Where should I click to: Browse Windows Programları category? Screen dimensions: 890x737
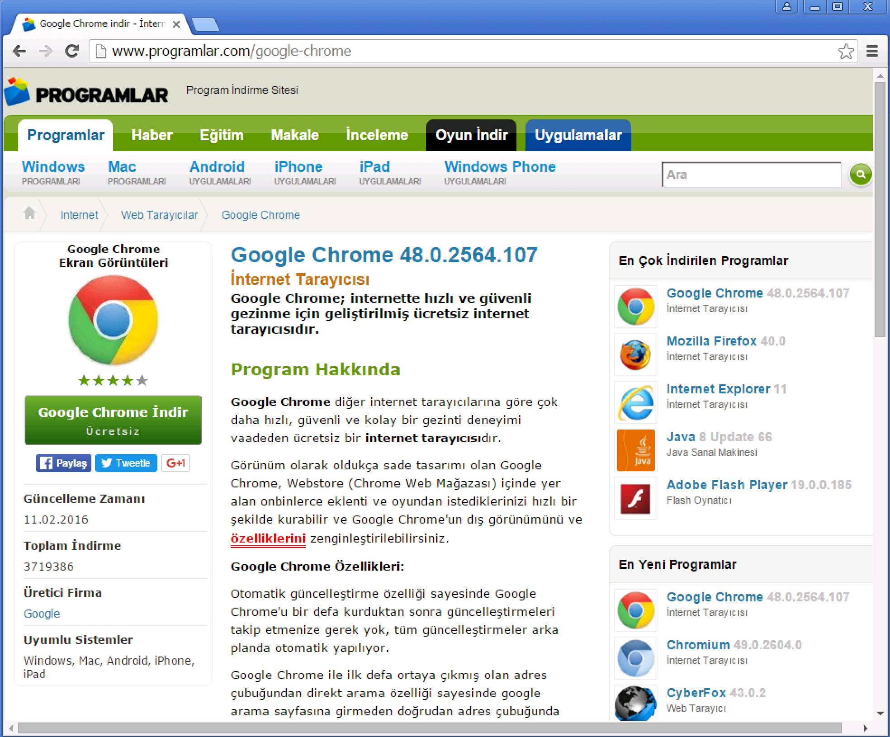pyautogui.click(x=53, y=173)
